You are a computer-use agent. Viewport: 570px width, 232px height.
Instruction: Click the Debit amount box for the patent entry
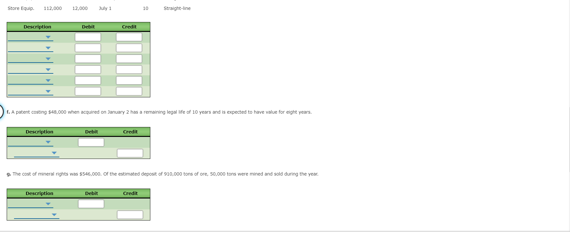point(91,142)
